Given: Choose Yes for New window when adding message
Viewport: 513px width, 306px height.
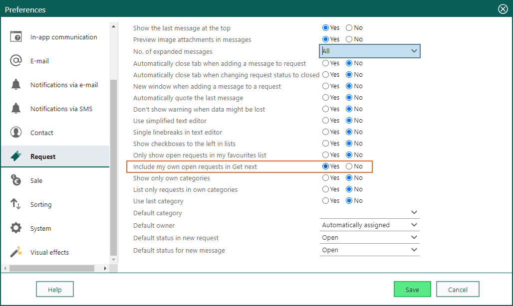Looking at the screenshot, I should point(325,86).
